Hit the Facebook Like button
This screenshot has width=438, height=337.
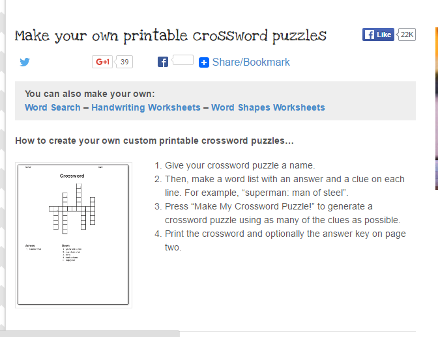click(378, 34)
